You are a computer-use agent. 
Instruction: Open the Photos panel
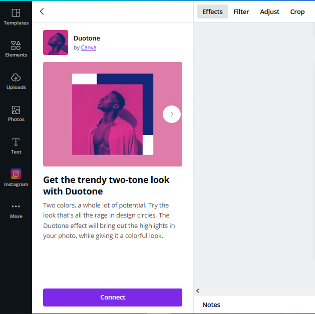[x=16, y=113]
